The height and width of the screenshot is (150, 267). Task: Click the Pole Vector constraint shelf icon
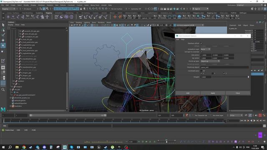coord(106,17)
